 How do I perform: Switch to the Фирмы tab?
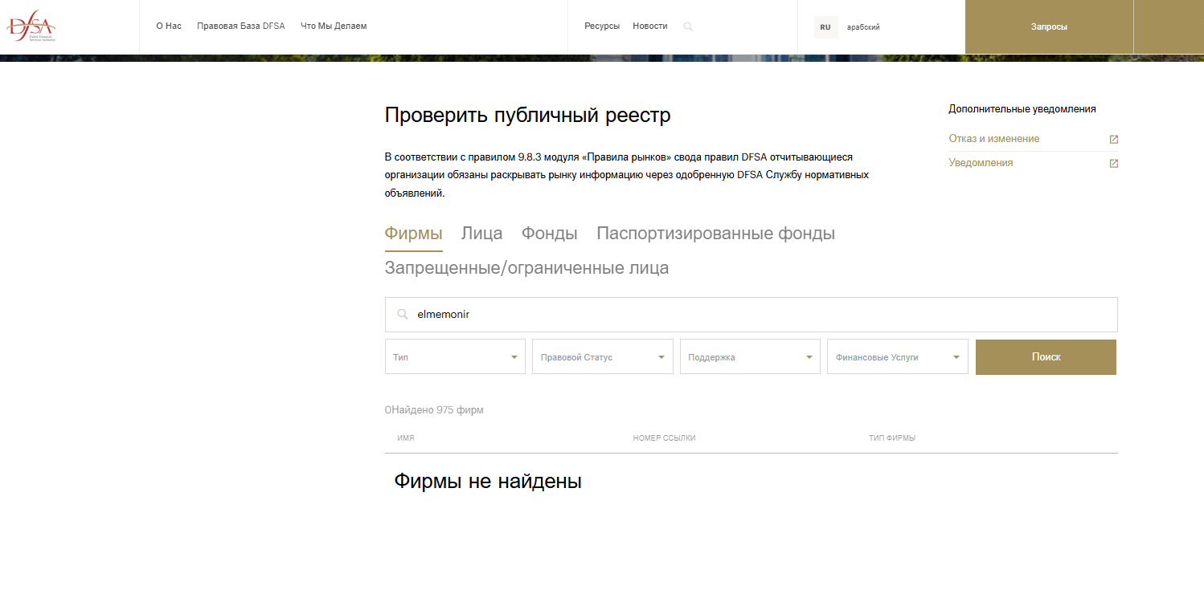click(414, 234)
